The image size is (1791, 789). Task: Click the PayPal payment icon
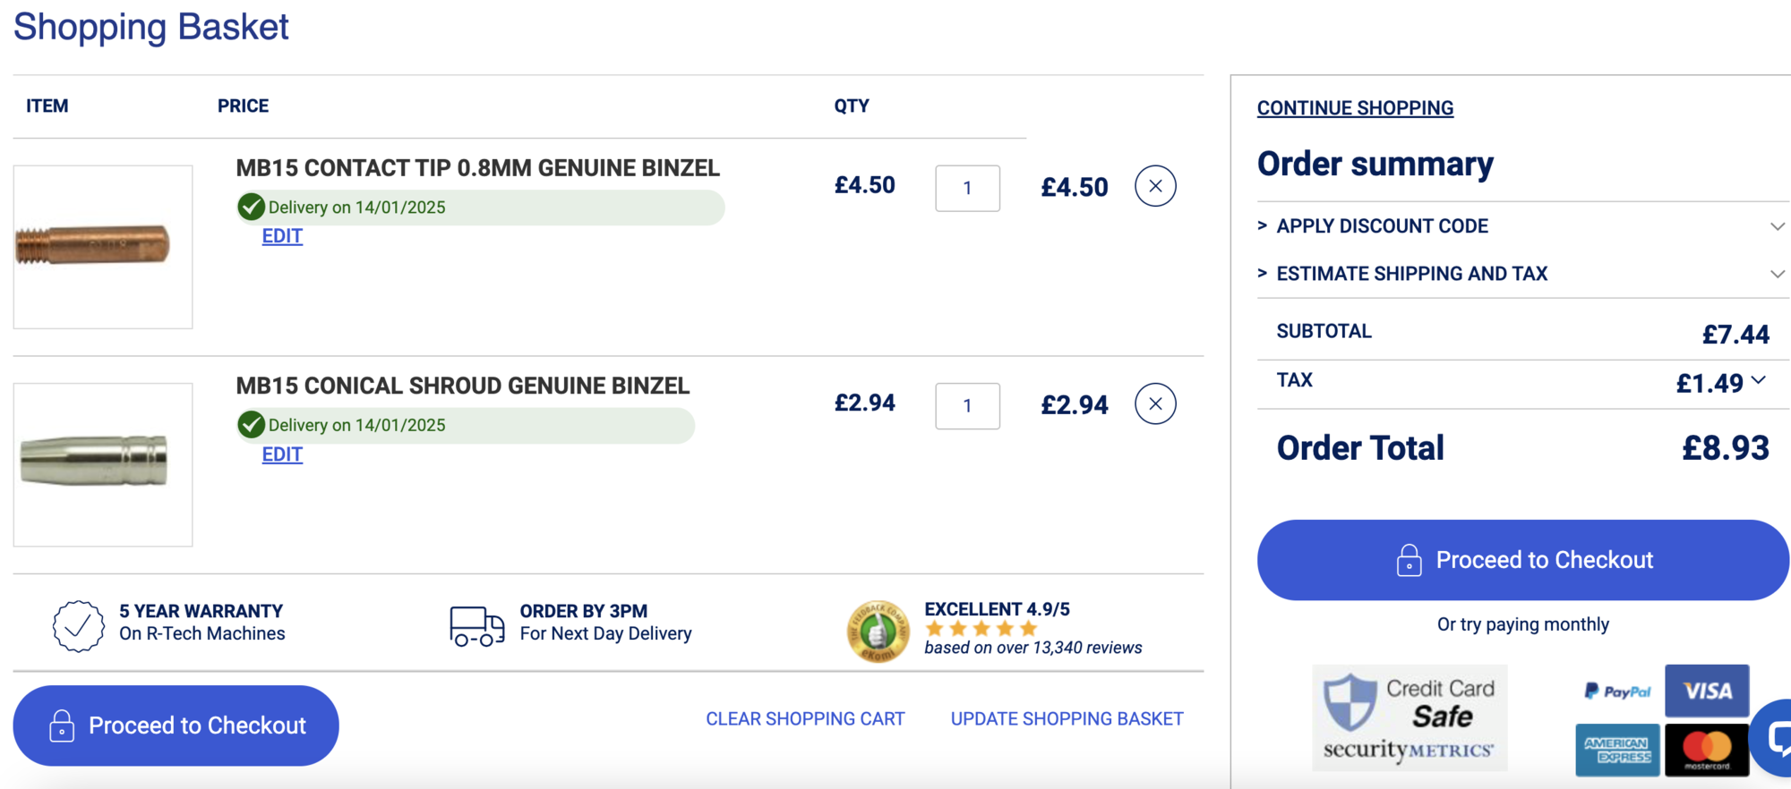coord(1617,691)
